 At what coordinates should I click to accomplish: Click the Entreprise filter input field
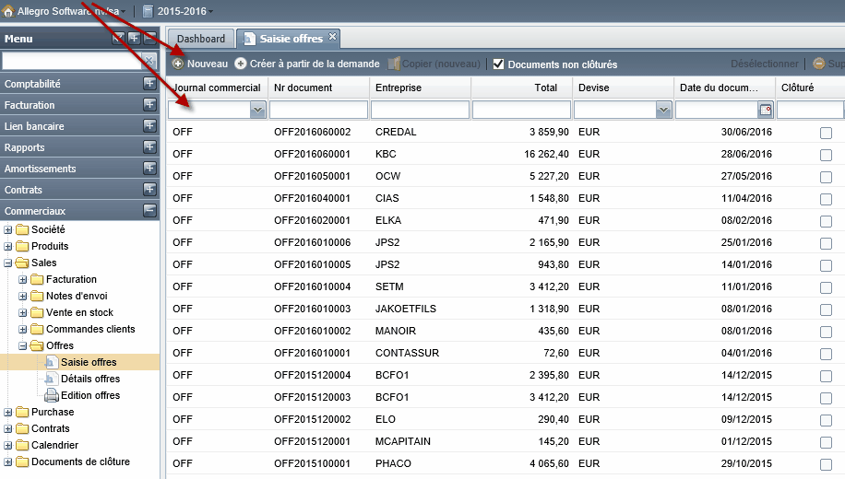click(x=420, y=110)
